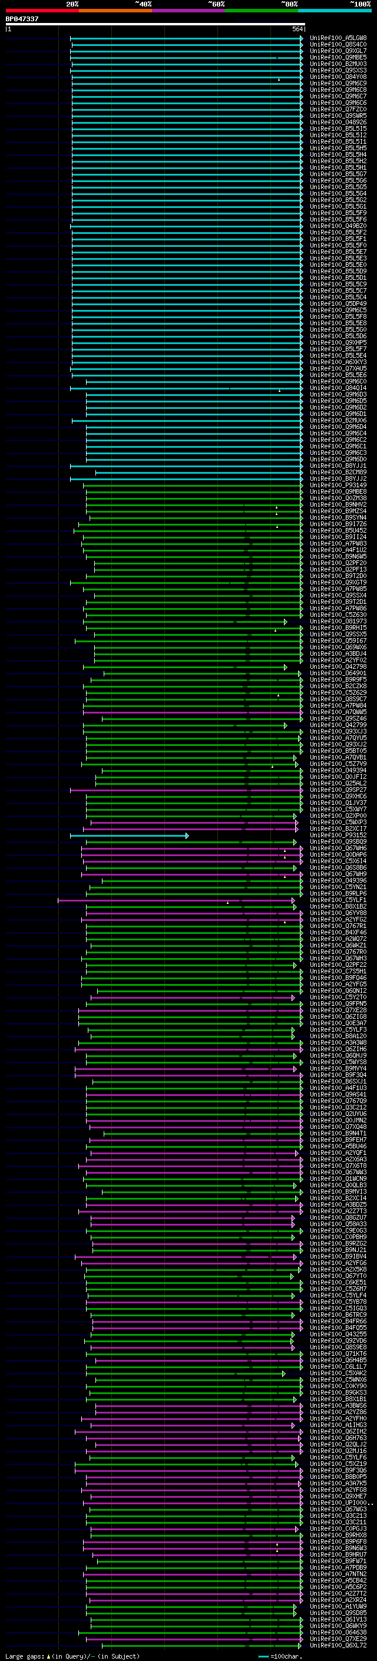Screen dimensions: 377x1661
Task: Select label UniRef100_A3BDJ4
Action: (338, 653)
